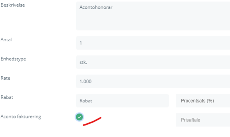Click the Aconto fakturering label text
The image size is (230, 137).
[x=21, y=116]
